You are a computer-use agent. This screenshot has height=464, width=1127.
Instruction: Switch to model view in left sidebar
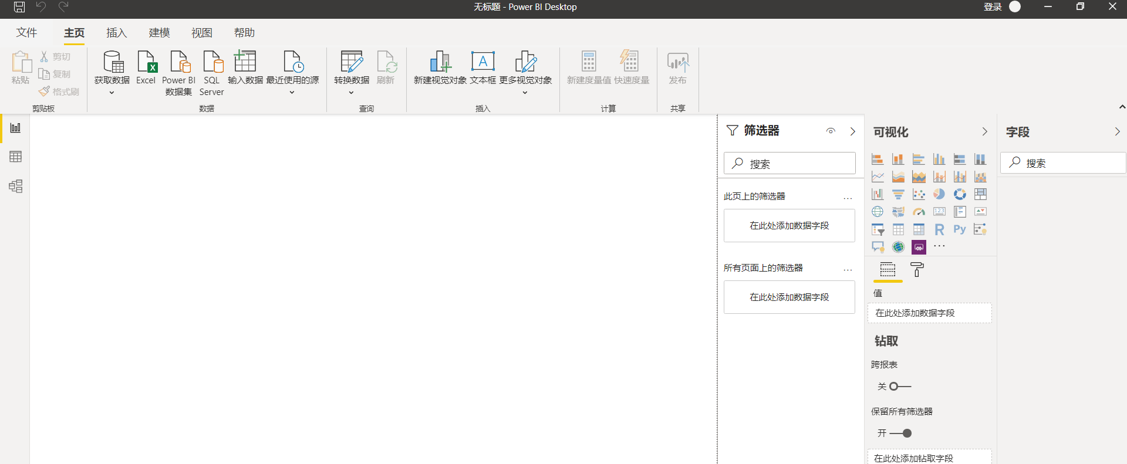point(15,186)
